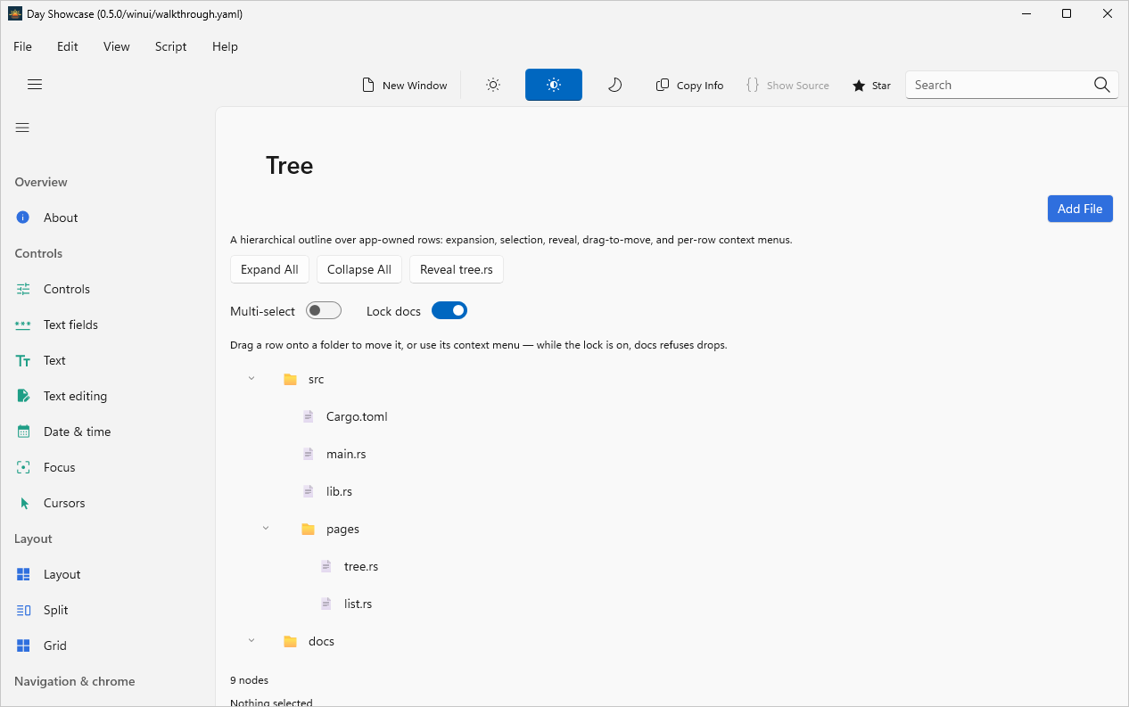Open Text editing in the sidebar
The width and height of the screenshot is (1129, 707).
coord(107,396)
